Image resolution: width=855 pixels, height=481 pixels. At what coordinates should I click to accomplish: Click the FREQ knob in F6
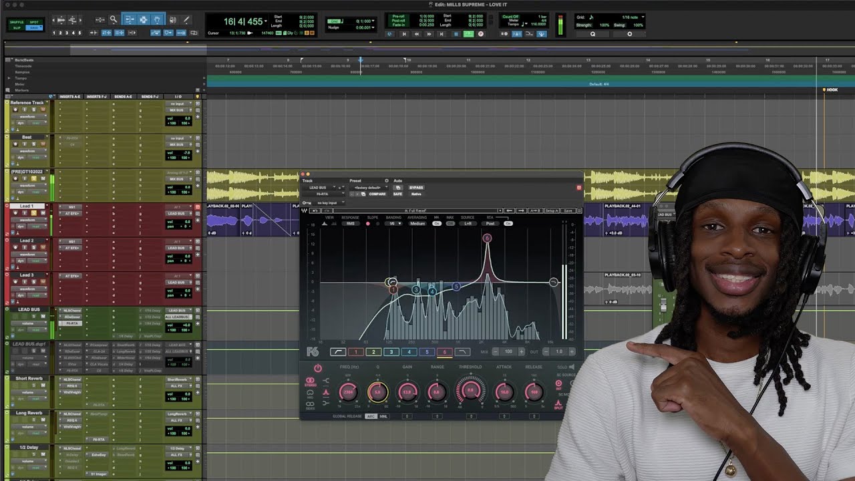(347, 392)
